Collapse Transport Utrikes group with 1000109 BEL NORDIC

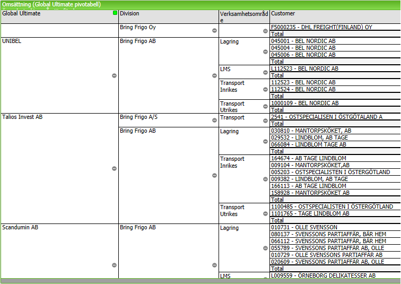coord(265,107)
